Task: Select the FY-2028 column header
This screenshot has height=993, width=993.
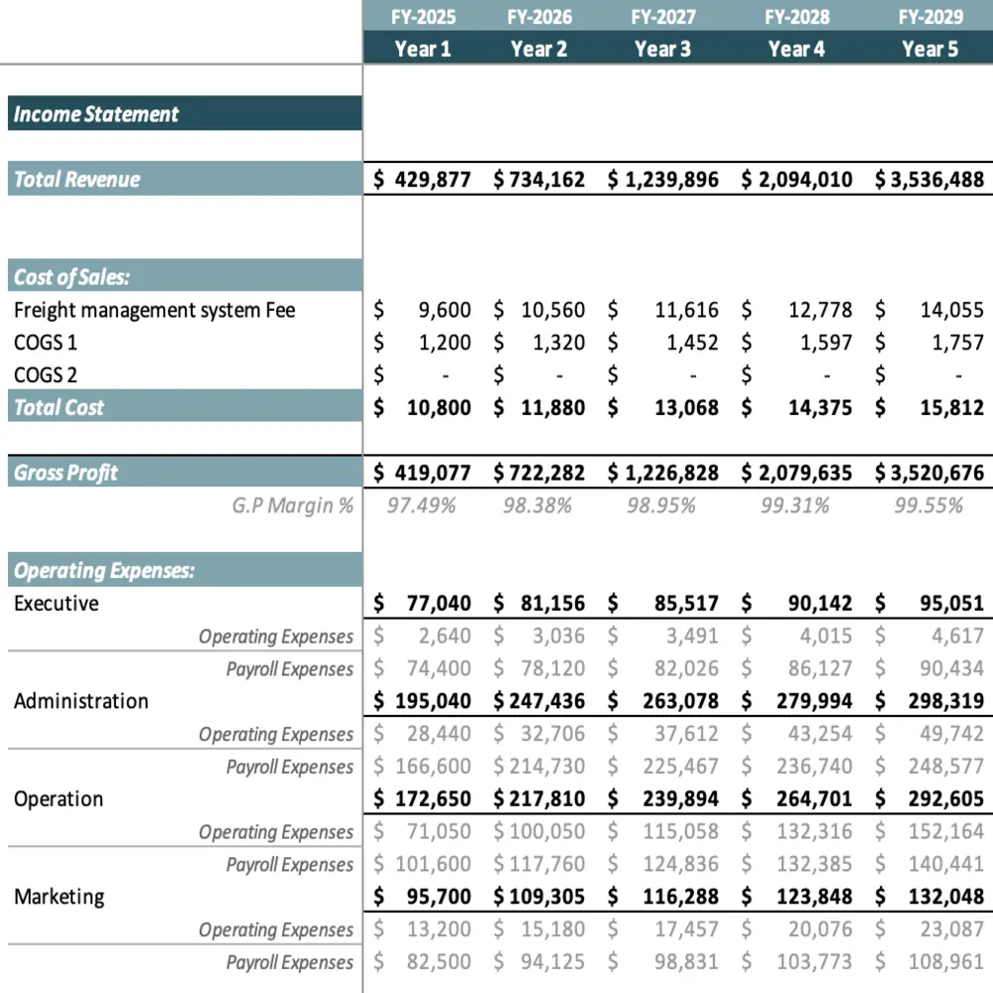Action: 796,17
